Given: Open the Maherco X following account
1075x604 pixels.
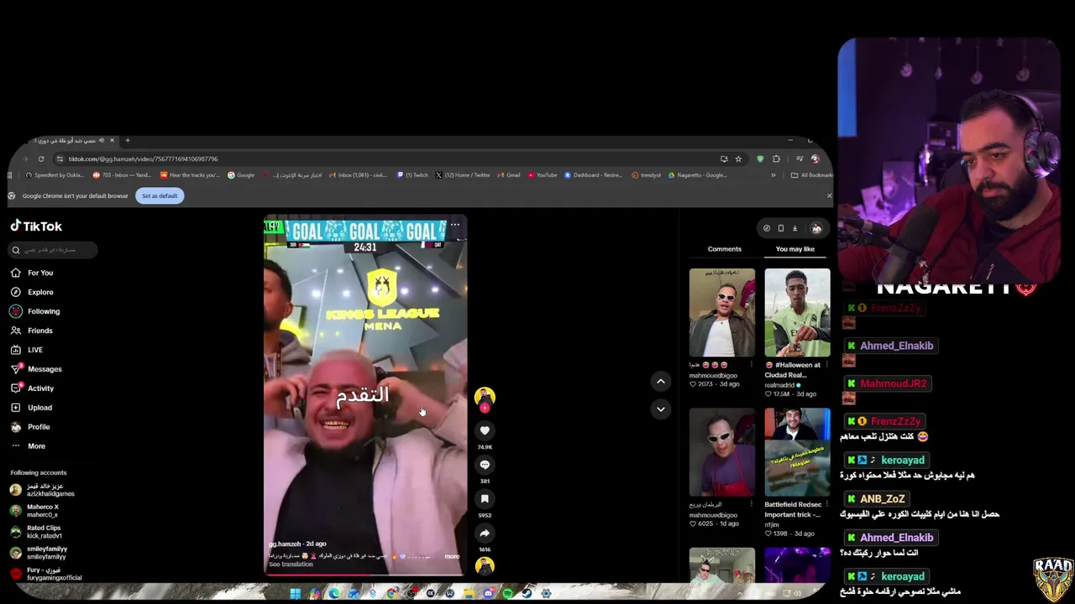Looking at the screenshot, I should pos(35,511).
